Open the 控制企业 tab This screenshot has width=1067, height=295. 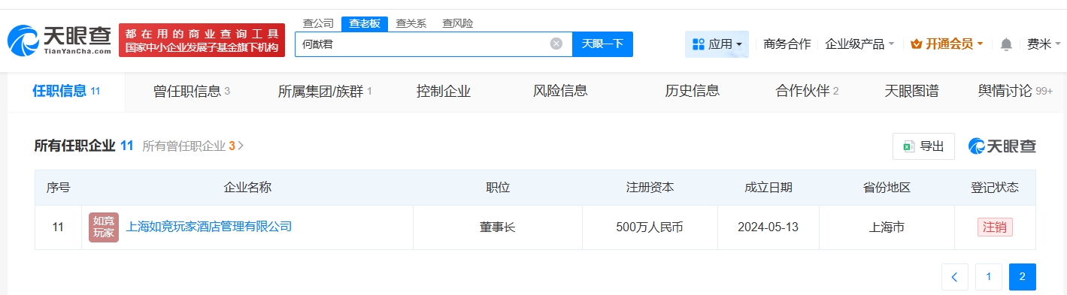click(444, 92)
